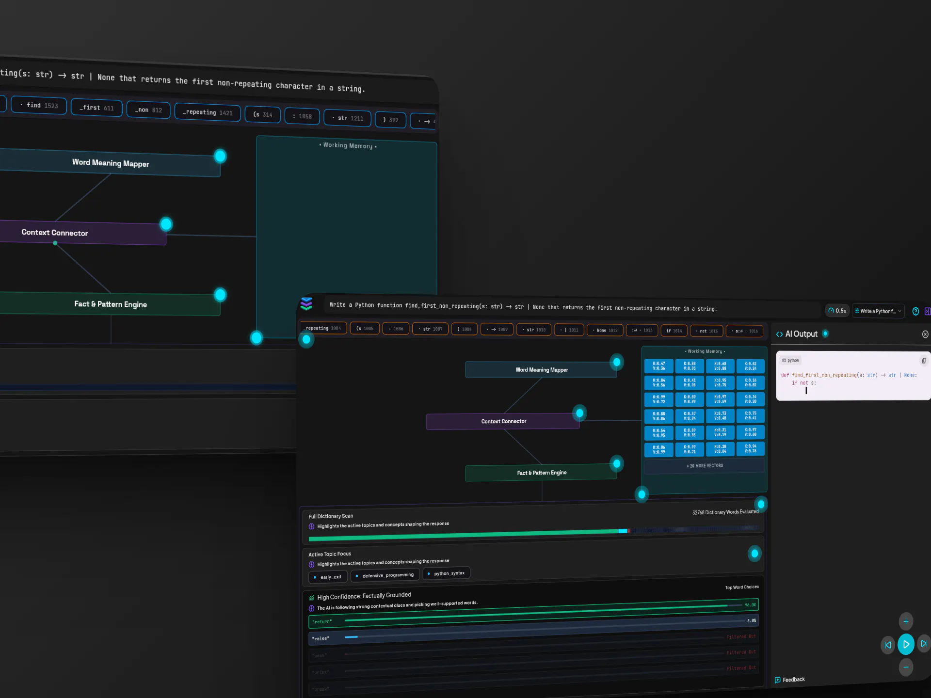Viewport: 931px width, 698px height.
Task: Click the Full Dictionary Scan progress bar
Action: tap(533, 534)
